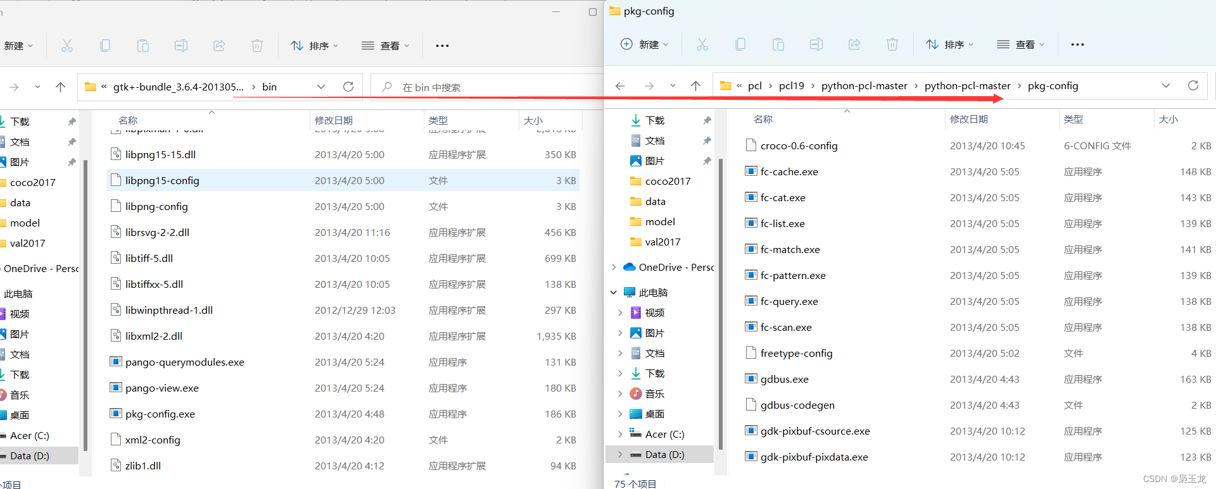Open 排序 sort menu in pkg-config window
Viewport: 1216px width, 489px height.
(950, 44)
